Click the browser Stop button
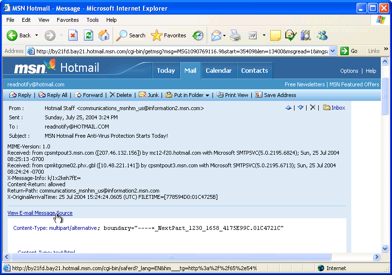The width and height of the screenshot is (392, 275). point(73,35)
